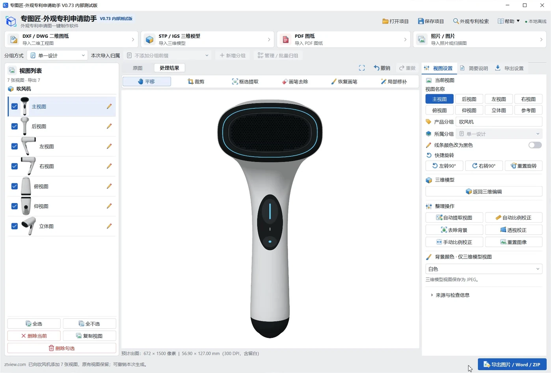Click the pencil edit icon for 后视图
The width and height of the screenshot is (551, 373).
pyautogui.click(x=109, y=126)
